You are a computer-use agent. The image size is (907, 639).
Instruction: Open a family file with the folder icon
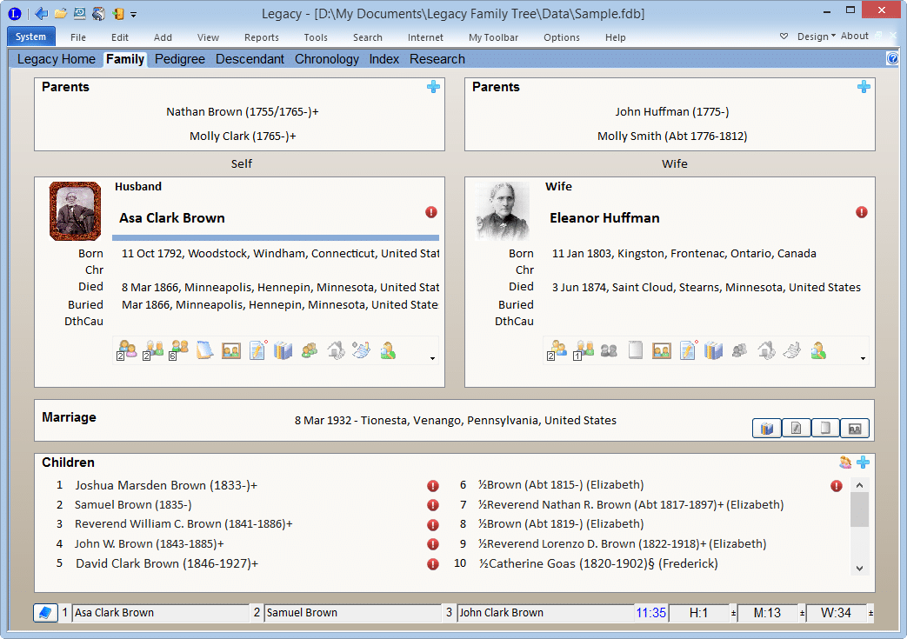tap(61, 13)
